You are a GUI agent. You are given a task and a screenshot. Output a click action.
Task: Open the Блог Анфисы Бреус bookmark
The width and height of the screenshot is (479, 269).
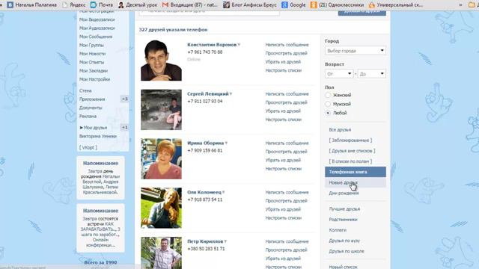pos(250,5)
